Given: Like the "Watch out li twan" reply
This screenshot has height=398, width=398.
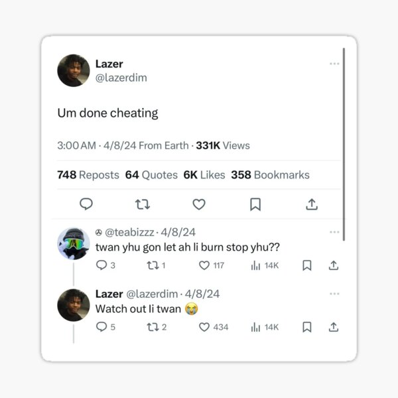Looking at the screenshot, I should pyautogui.click(x=204, y=327).
